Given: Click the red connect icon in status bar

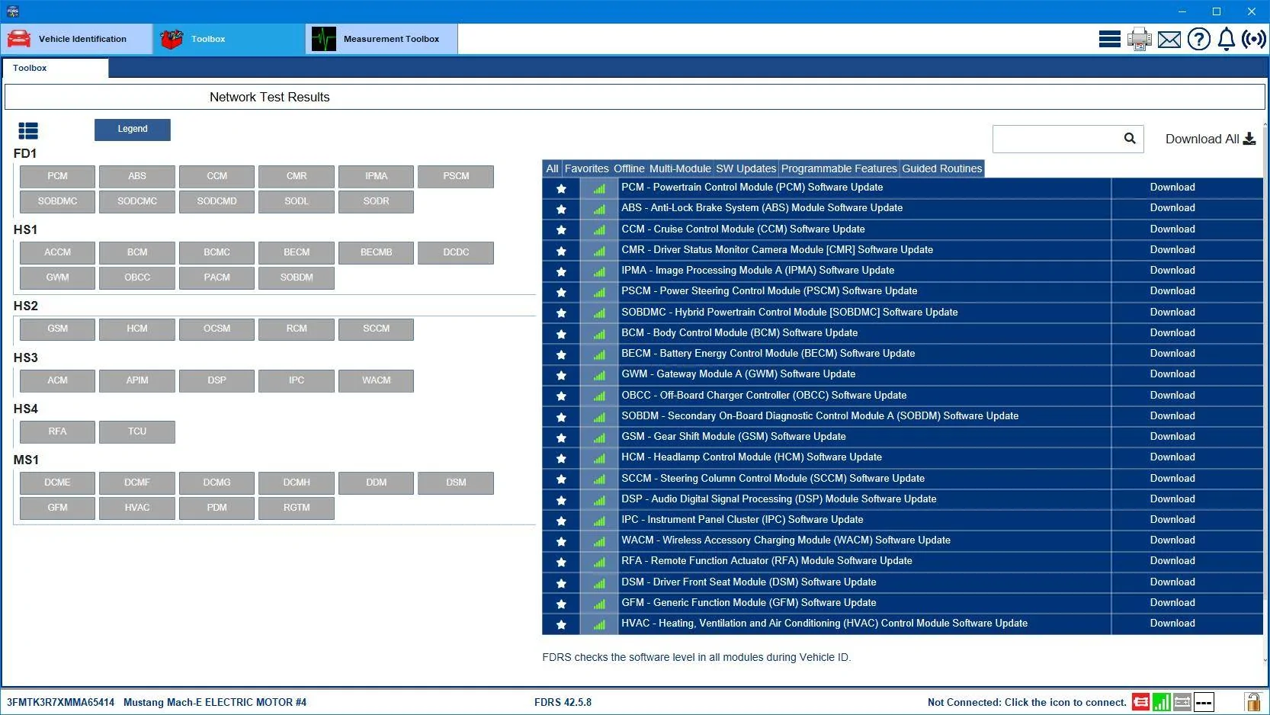Looking at the screenshot, I should (1140, 702).
